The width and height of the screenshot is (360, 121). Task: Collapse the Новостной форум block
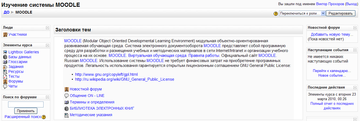355,28
